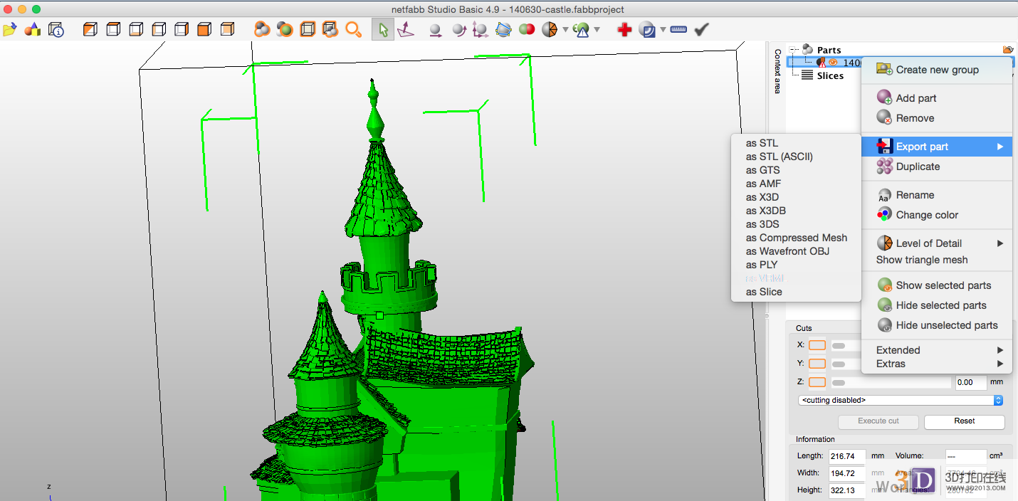Viewport: 1018px width, 501px height.
Task: Click the open project folder icon
Action: point(9,30)
